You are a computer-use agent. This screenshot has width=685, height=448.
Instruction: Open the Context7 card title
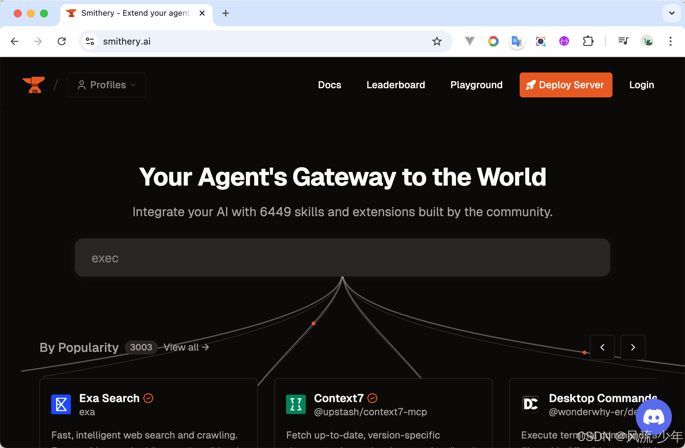click(339, 398)
